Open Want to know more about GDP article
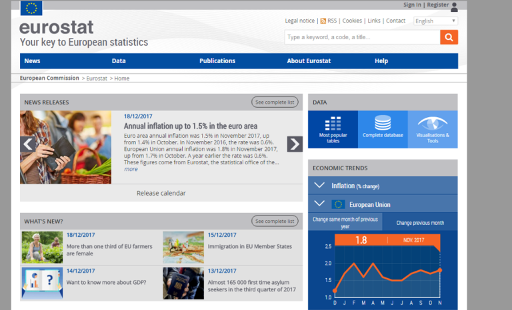512x310 pixels. (106, 282)
